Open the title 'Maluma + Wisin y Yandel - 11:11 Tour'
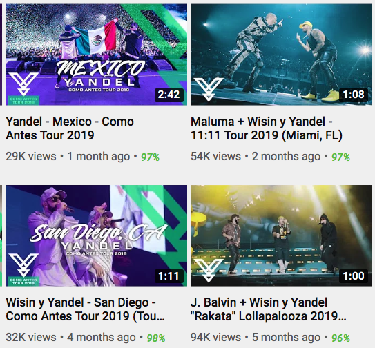Screen dimensions: 375x348 pyautogui.click(x=267, y=128)
